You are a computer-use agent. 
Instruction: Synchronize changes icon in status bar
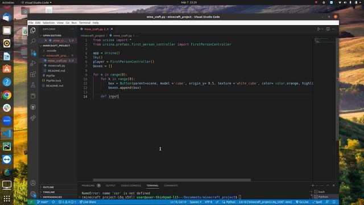[53, 202]
